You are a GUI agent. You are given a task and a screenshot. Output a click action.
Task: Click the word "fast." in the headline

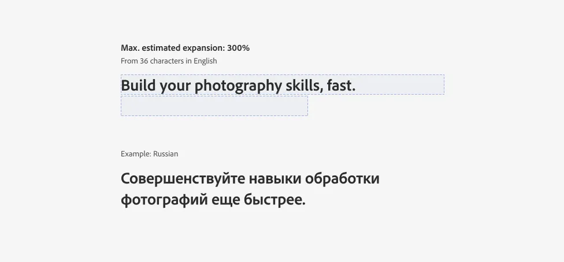click(x=341, y=86)
